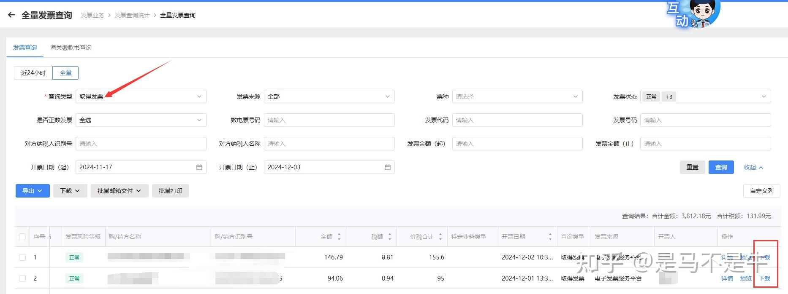The image size is (788, 294).
Task: Click the 特定业务类型 column header
Action: click(469, 237)
